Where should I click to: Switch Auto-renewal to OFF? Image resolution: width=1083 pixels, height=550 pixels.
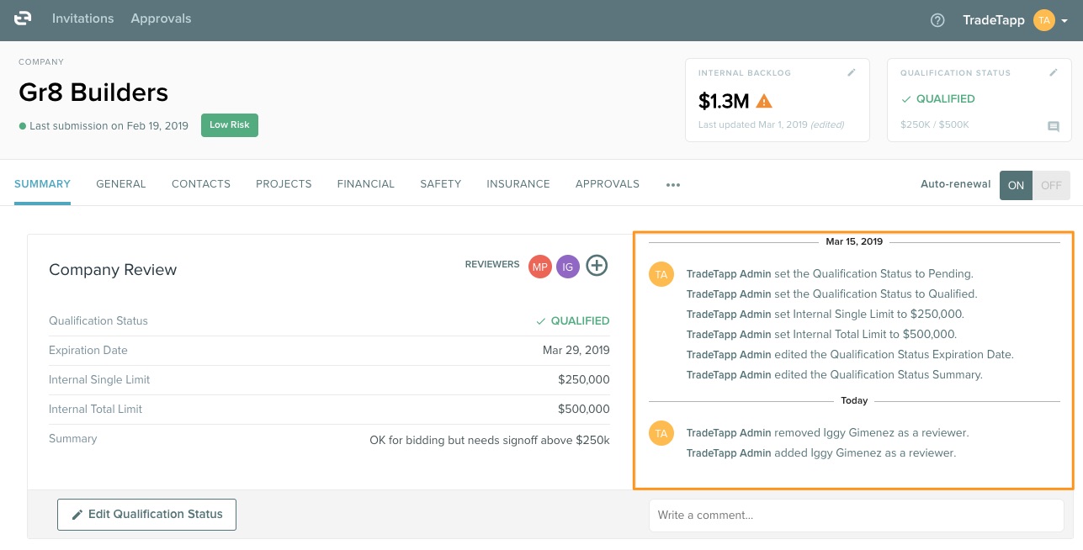click(x=1051, y=185)
